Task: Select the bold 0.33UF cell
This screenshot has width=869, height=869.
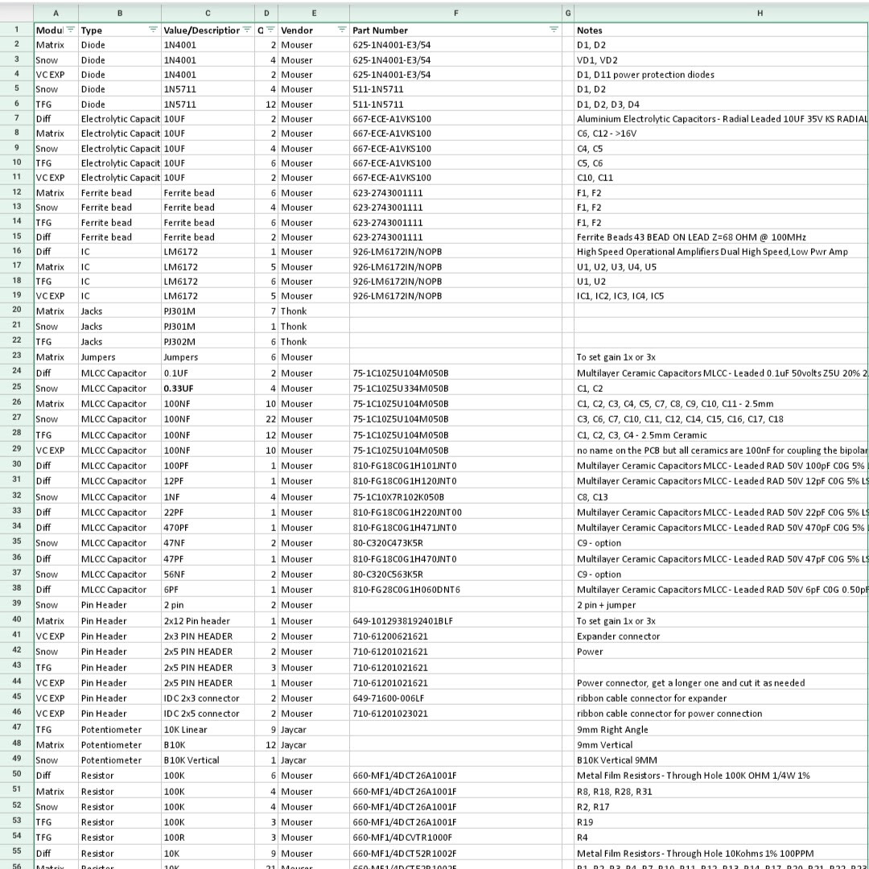Action: pyautogui.click(x=208, y=389)
